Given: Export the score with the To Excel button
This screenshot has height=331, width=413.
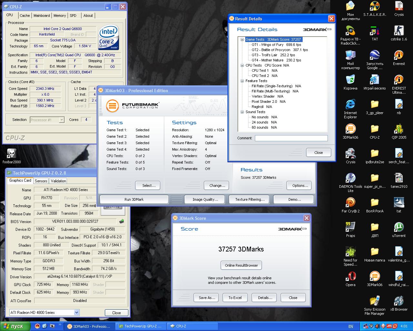Looking at the screenshot, I should click(235, 298).
